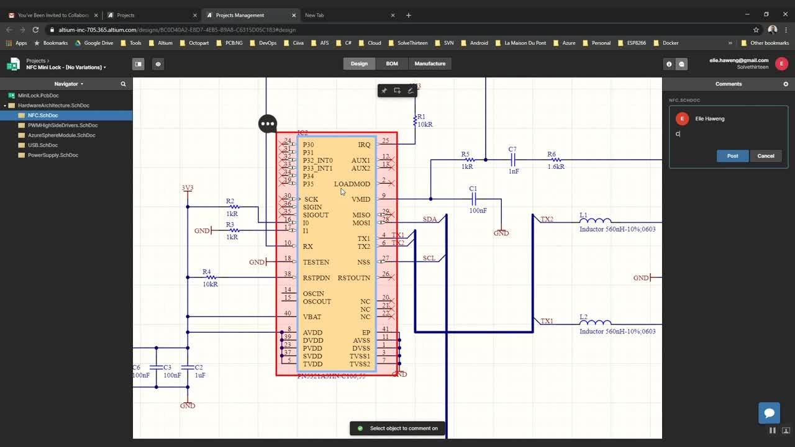795x447 pixels.
Task: Choose the freehand draw comment tool
Action: 410,91
